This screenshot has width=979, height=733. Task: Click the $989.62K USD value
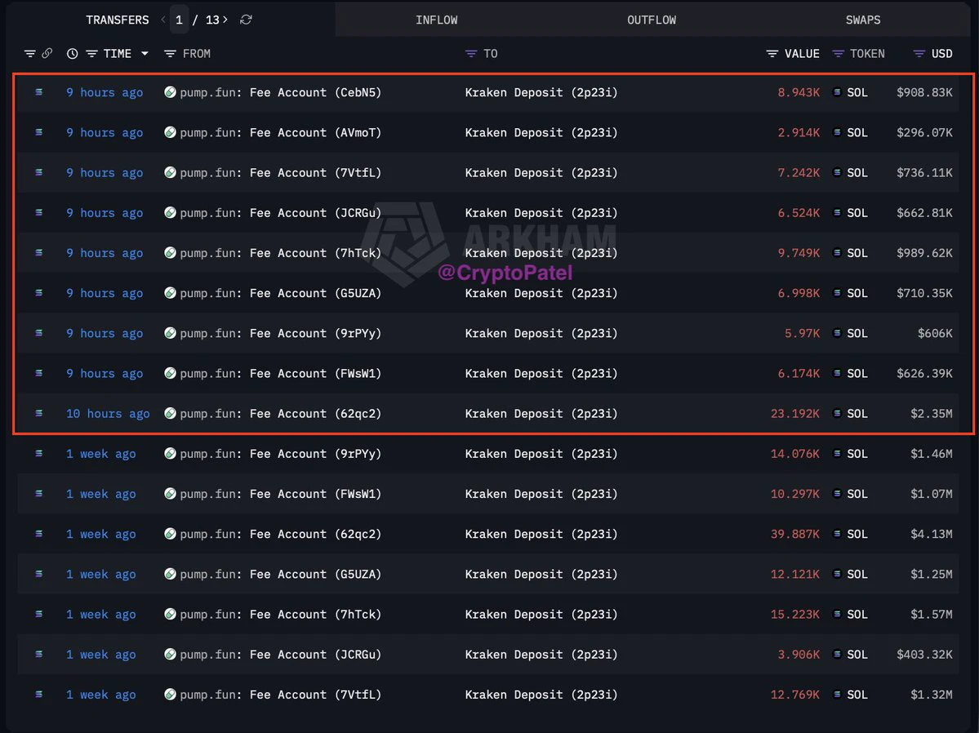pos(924,253)
